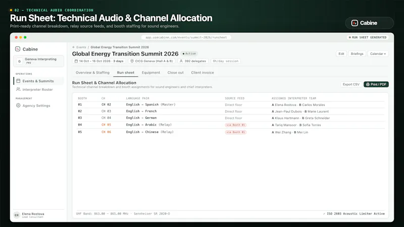
Task: Click the orange CH 05 channel cell
Action: 106,125
